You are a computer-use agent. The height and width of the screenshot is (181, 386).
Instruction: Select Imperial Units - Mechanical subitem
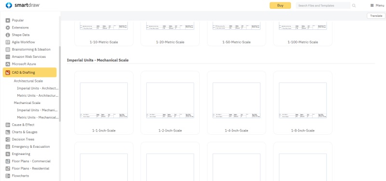point(38,110)
